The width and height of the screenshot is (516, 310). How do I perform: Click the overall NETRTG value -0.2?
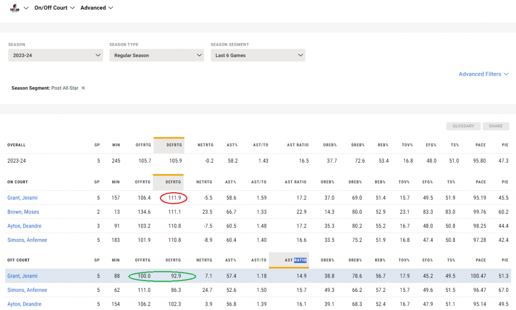(209, 161)
